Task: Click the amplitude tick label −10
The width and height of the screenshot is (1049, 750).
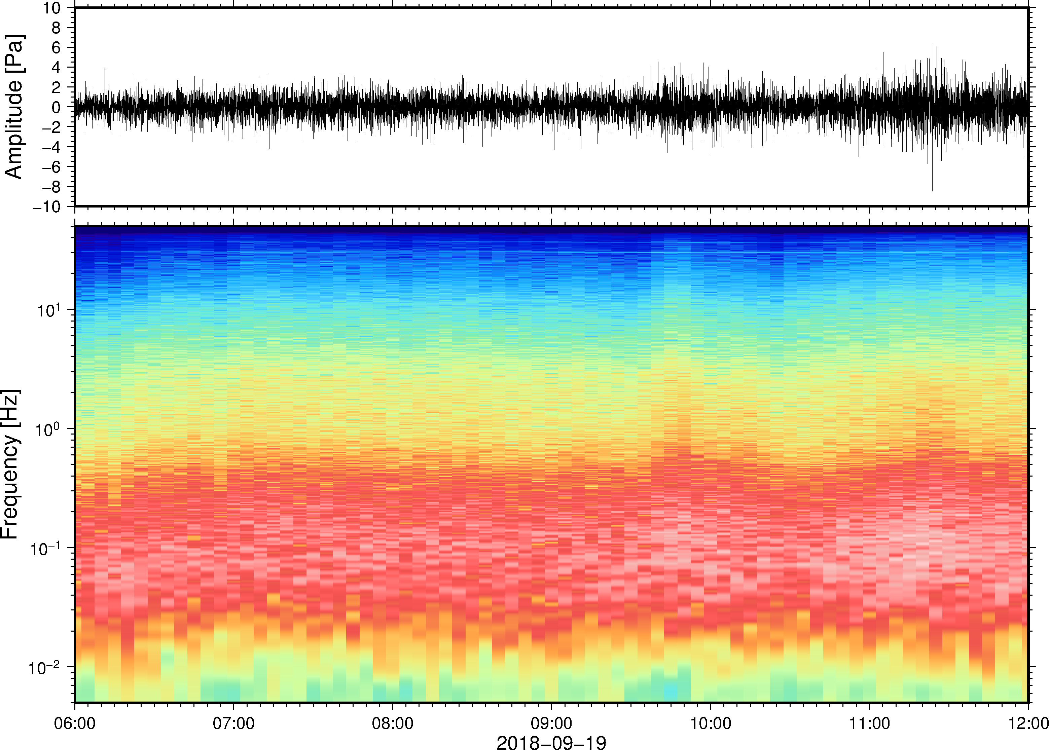Action: tap(47, 207)
